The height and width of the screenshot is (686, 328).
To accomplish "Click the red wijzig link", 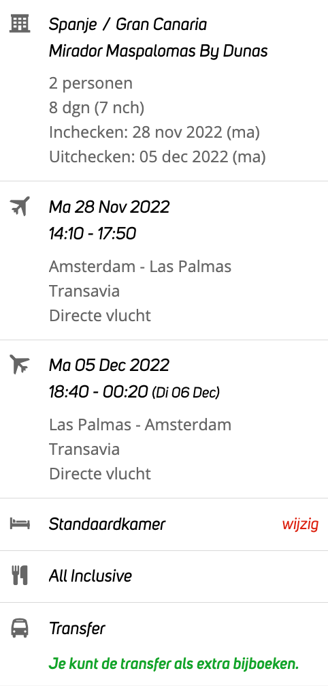I will [x=300, y=524].
